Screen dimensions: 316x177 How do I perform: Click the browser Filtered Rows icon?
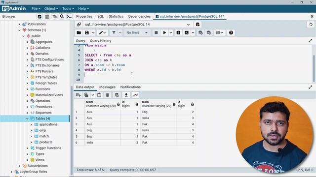coord(54,16)
